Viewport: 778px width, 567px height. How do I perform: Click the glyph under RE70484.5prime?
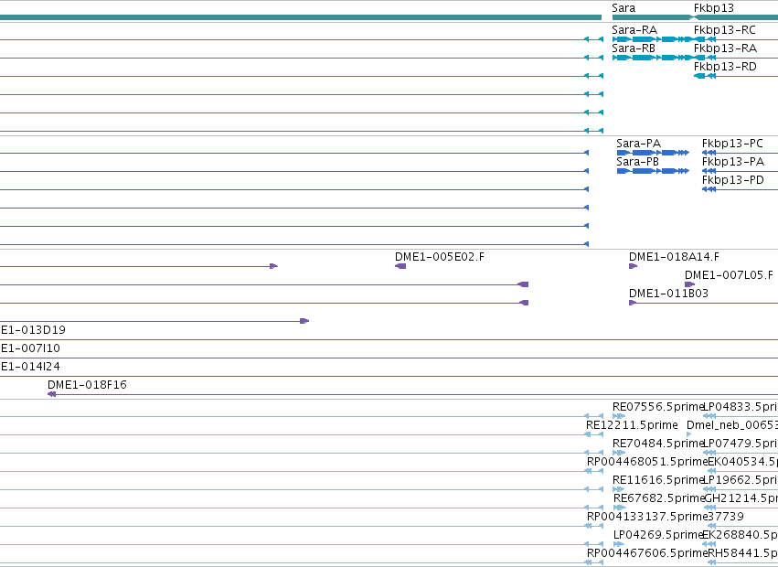click(x=619, y=453)
